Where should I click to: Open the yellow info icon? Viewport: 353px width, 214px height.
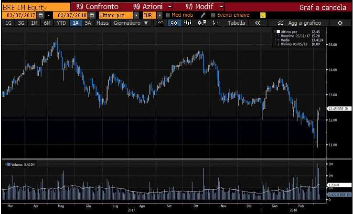point(263,15)
